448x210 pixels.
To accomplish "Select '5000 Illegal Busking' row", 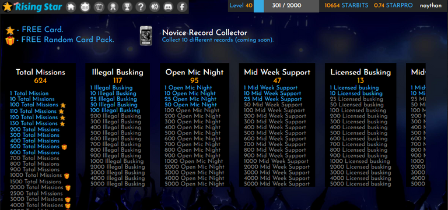I will click(117, 184).
